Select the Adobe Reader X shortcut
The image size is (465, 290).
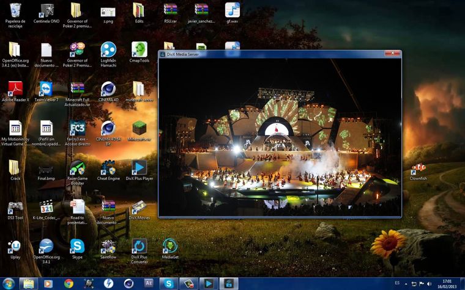point(15,89)
